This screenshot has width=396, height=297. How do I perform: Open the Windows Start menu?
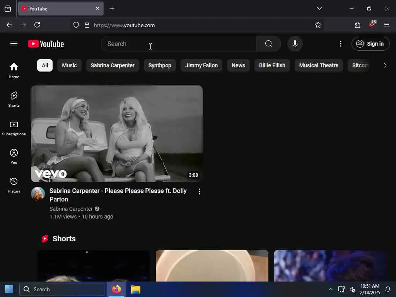click(9, 289)
